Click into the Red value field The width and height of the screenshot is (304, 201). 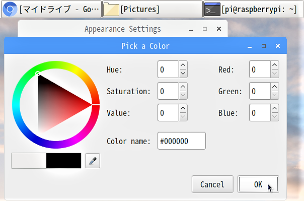coord(260,69)
